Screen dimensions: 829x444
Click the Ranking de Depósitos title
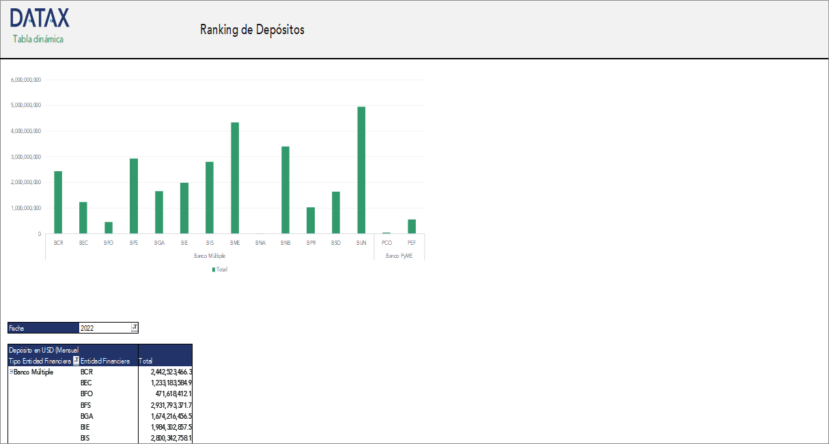point(252,29)
